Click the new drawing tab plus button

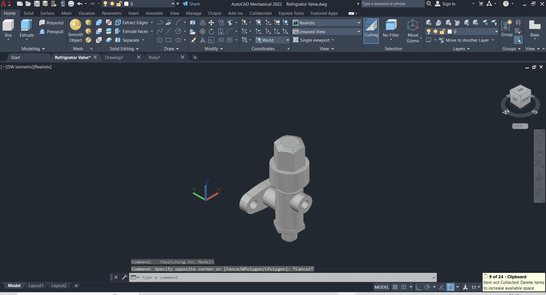[195, 58]
